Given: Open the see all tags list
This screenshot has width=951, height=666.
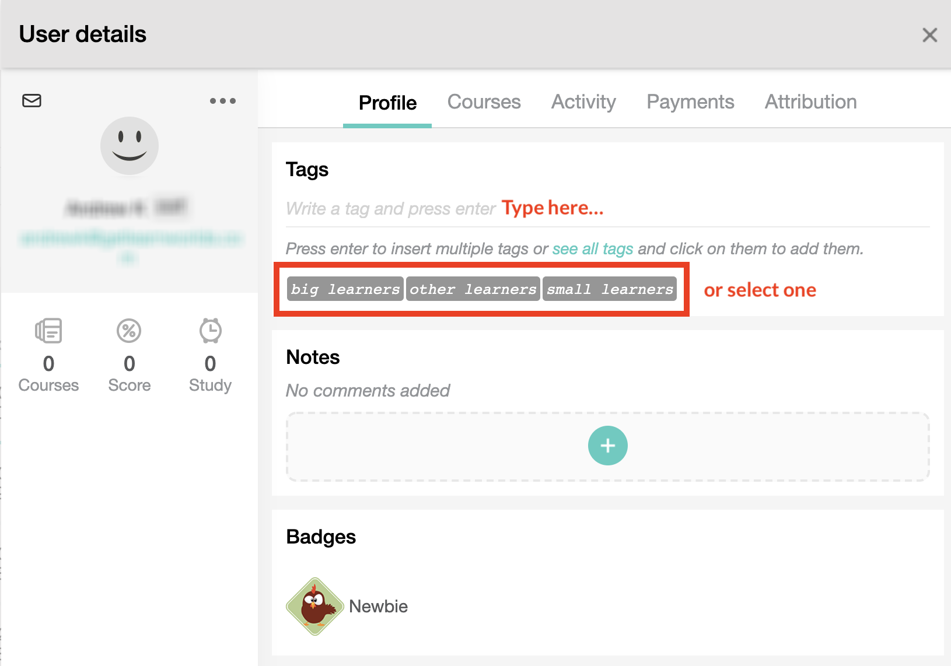Looking at the screenshot, I should click(592, 248).
